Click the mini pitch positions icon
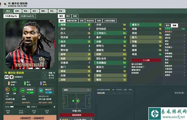This screenshot has width=187, height=120. 45,75
